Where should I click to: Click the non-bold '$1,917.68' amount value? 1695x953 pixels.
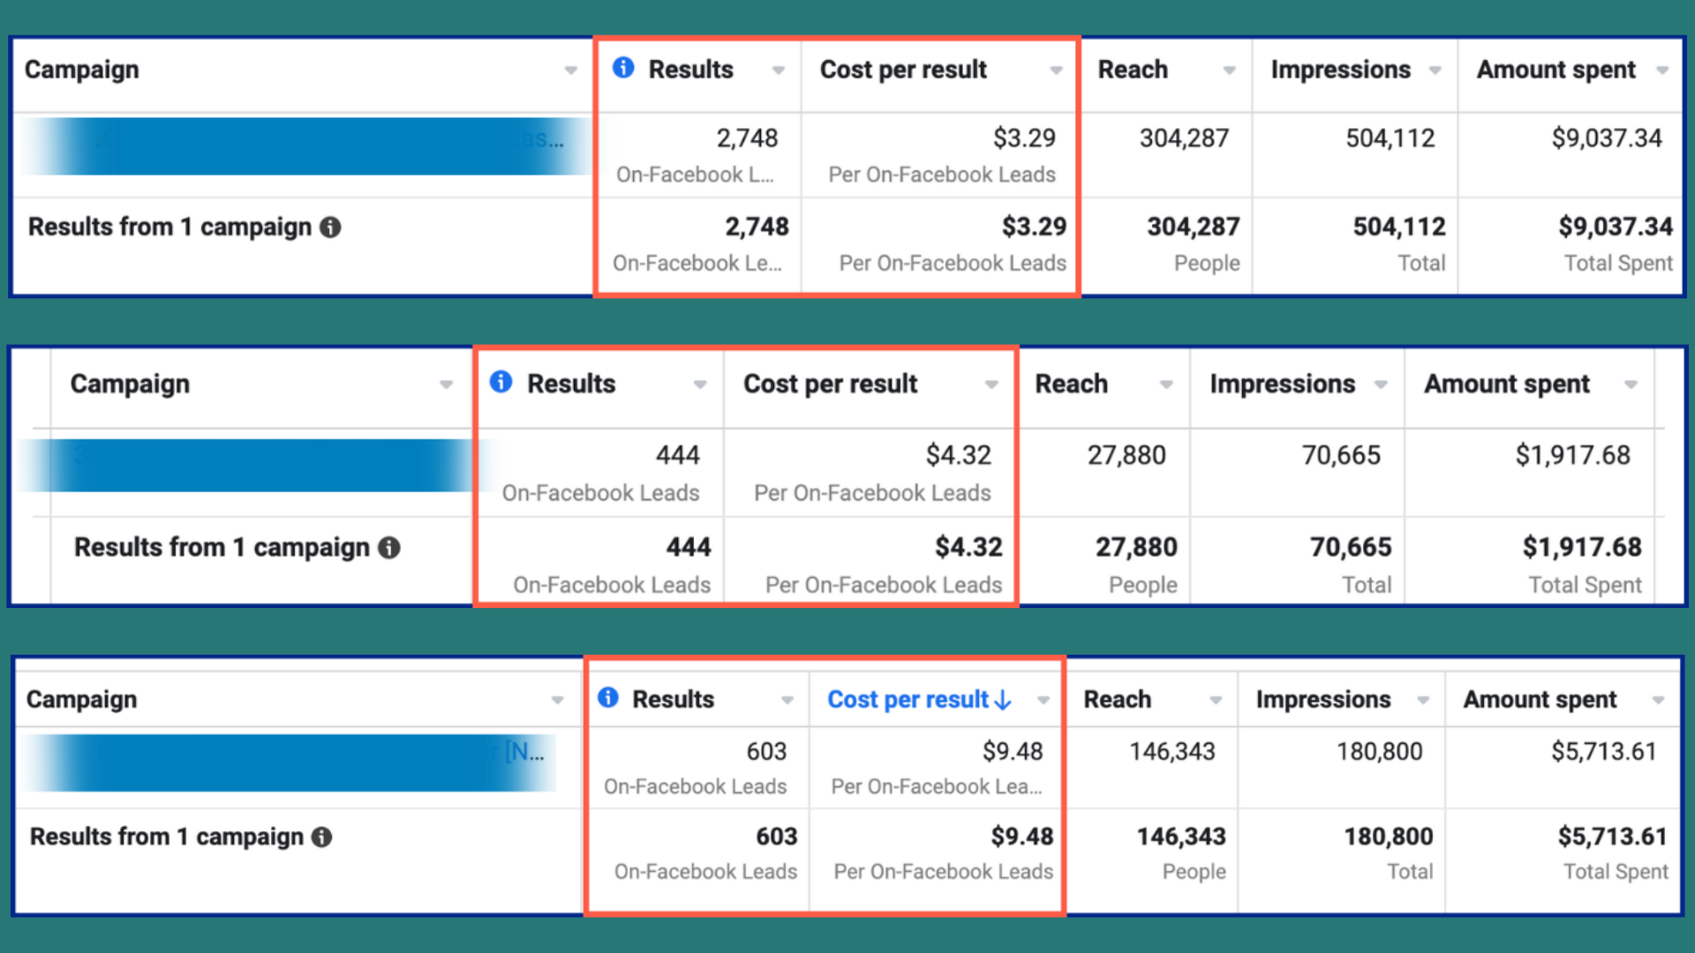coord(1573,455)
